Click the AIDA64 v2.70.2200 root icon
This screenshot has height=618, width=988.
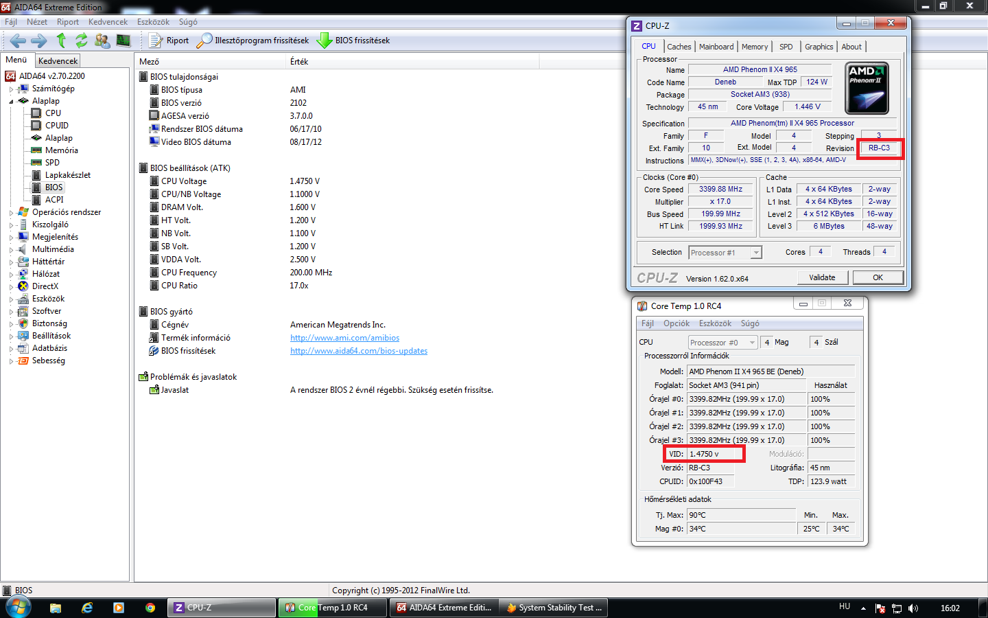pos(10,76)
